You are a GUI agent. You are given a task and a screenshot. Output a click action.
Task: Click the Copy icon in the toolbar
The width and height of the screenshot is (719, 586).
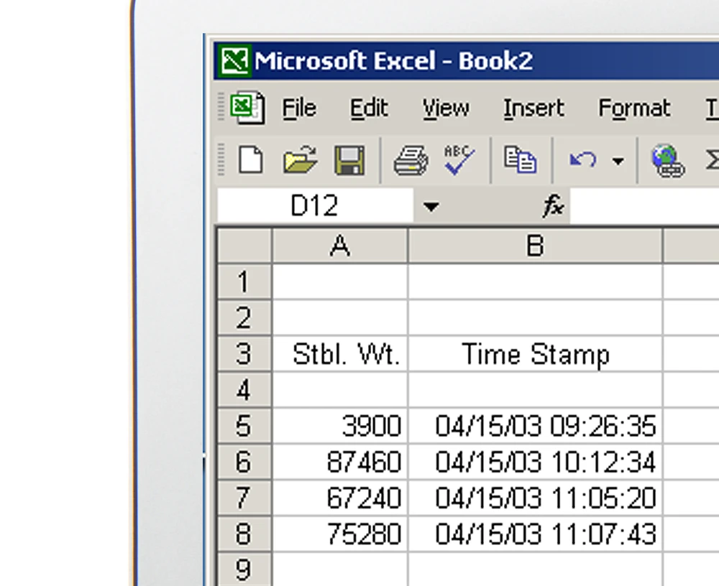pos(520,159)
